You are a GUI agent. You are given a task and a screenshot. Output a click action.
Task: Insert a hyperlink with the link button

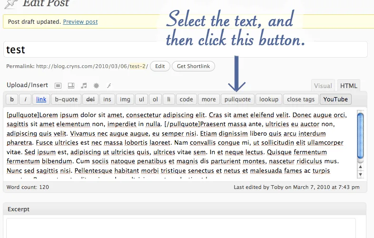[41, 99]
